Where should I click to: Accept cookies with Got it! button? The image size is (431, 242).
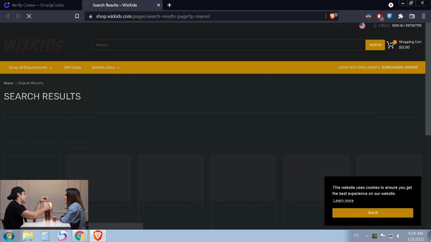point(373,213)
